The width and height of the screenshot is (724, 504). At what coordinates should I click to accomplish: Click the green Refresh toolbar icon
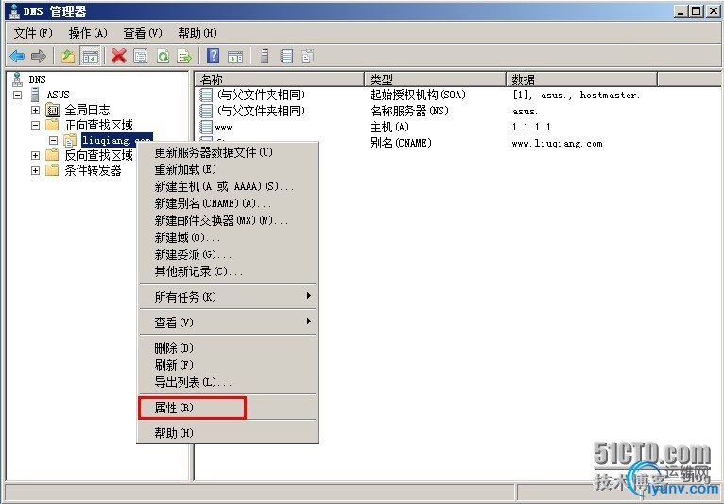(x=163, y=57)
